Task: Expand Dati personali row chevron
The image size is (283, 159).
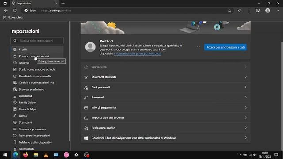Action: pyautogui.click(x=246, y=87)
